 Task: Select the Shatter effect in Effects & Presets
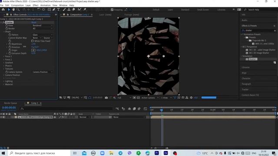[x=252, y=59]
